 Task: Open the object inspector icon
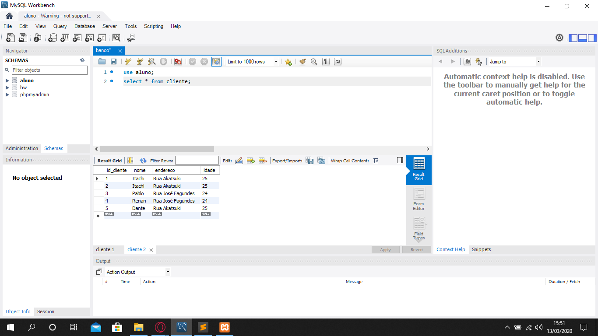37,38
